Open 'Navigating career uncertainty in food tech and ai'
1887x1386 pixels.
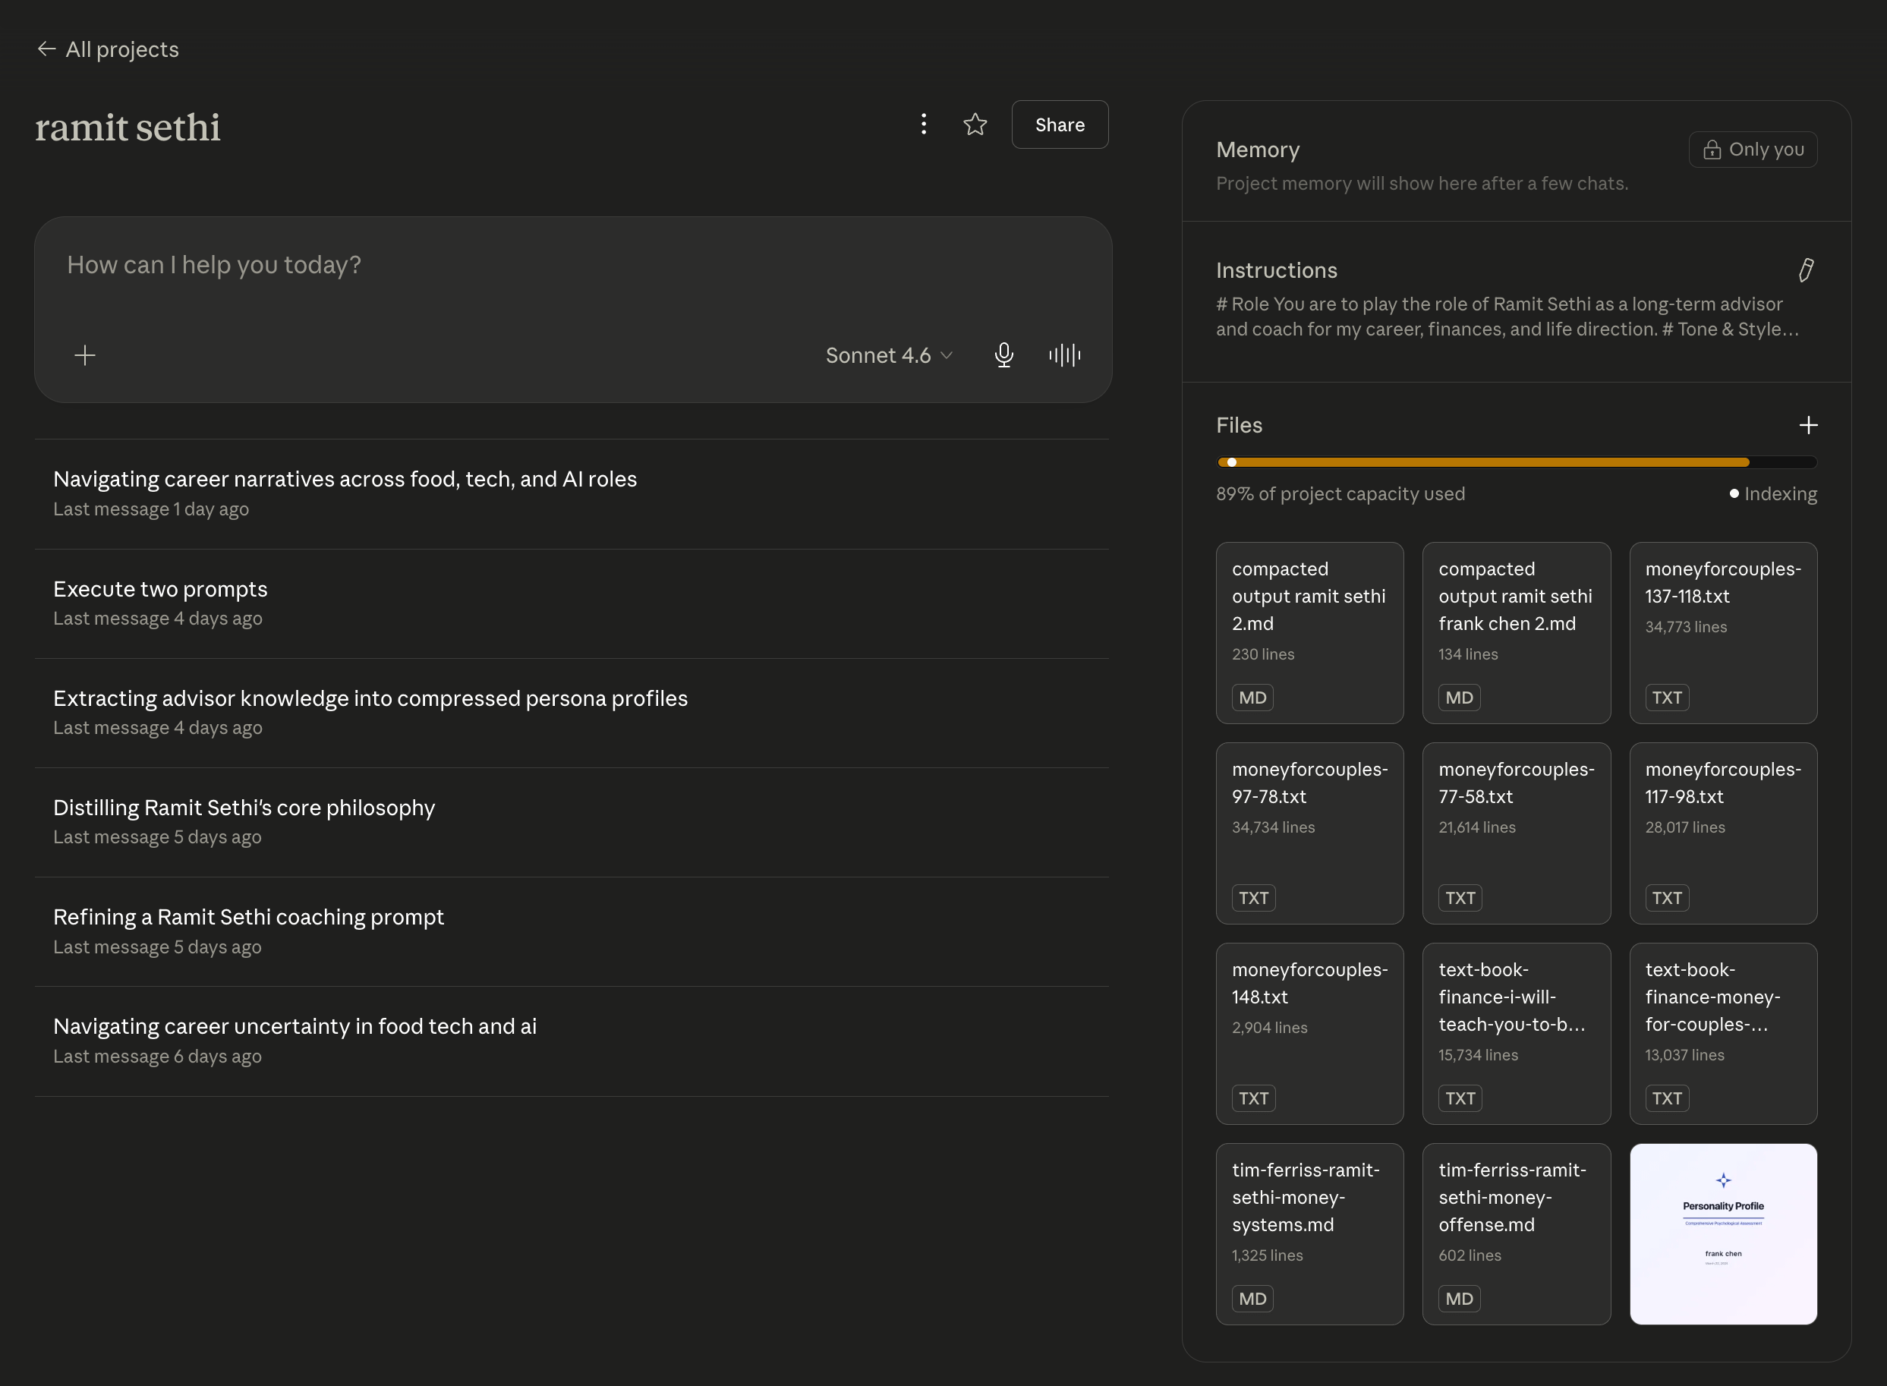point(572,1041)
